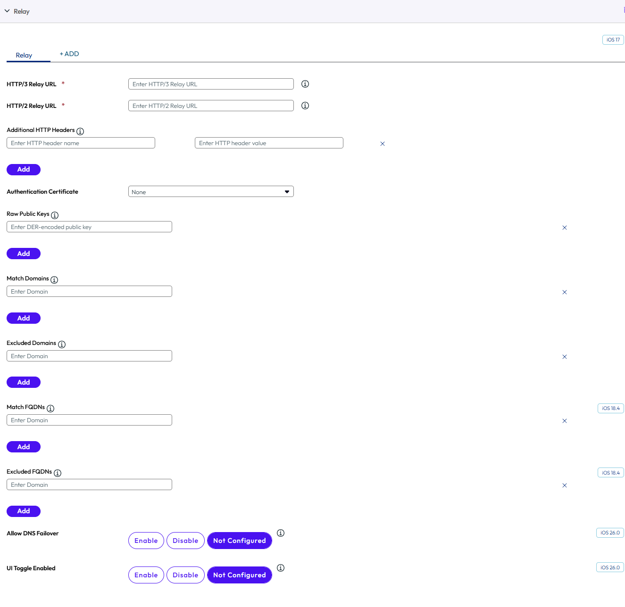This screenshot has width=625, height=607.
Task: Click the + ADD tab
Action: 69,54
